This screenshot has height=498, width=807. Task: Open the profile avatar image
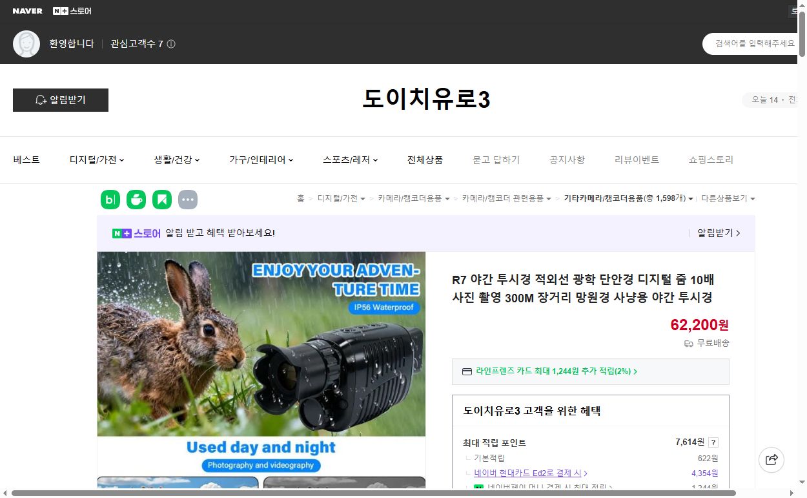(x=26, y=44)
